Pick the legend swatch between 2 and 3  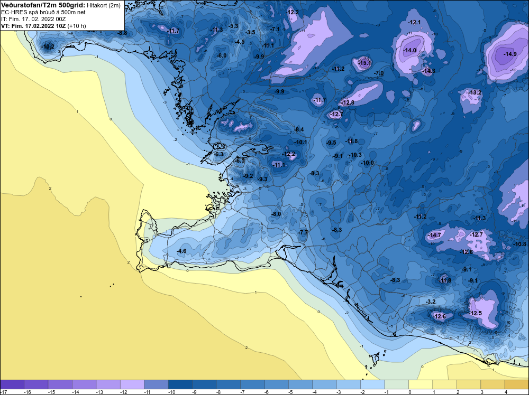(469, 384)
